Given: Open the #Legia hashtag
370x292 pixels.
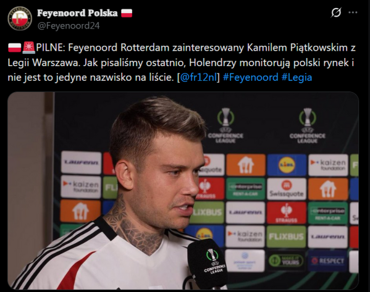Looking at the screenshot, I should click(x=296, y=77).
